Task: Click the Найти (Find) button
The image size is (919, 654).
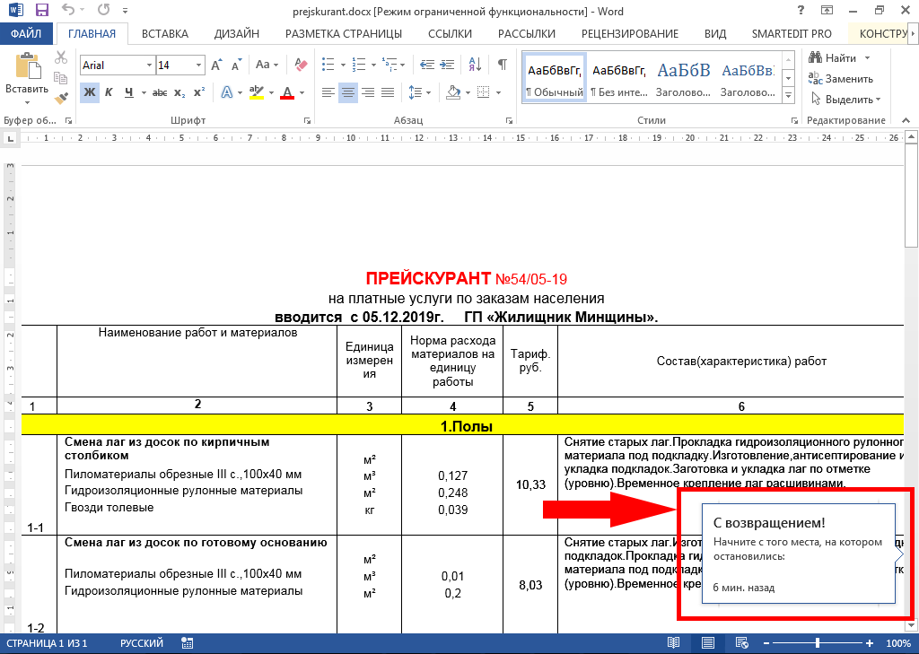Action: (x=834, y=58)
